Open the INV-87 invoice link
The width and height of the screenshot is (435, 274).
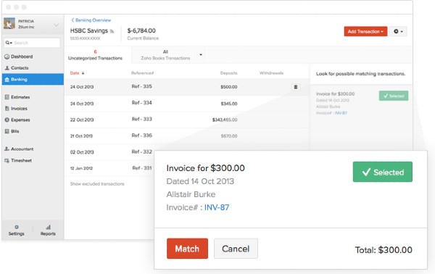[217, 207]
